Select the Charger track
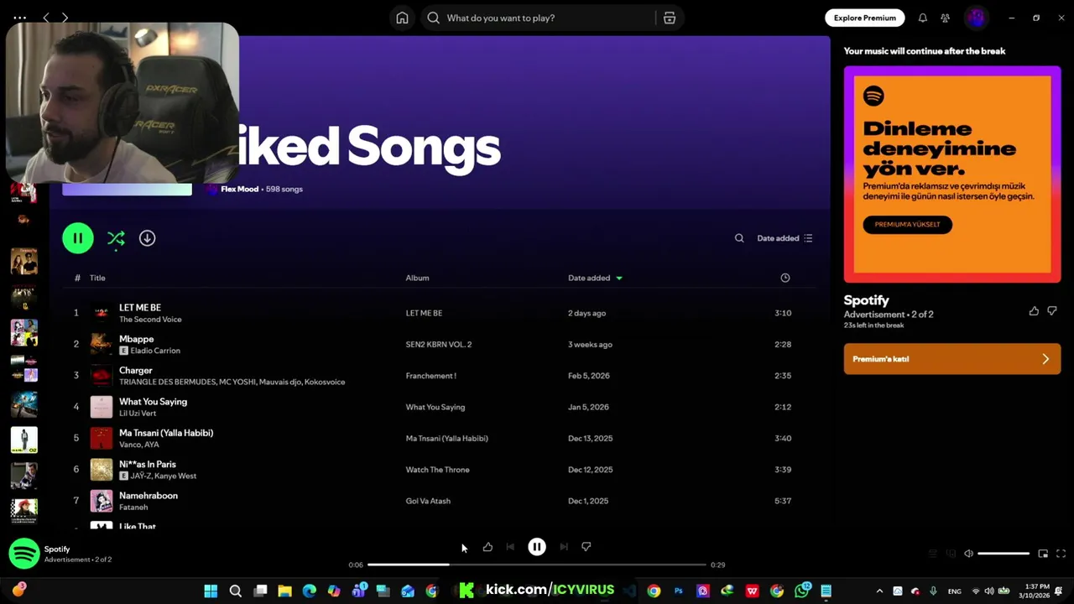1074x604 pixels. (x=440, y=376)
